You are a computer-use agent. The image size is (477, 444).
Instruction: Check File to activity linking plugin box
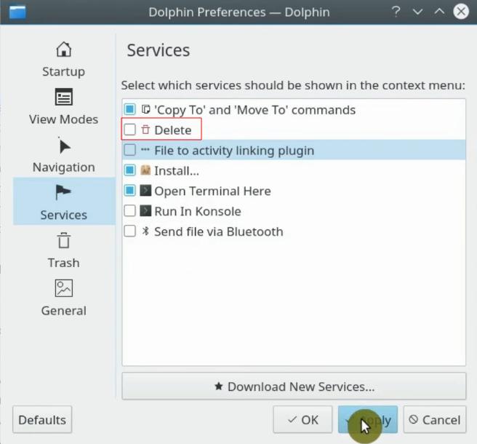coord(130,150)
